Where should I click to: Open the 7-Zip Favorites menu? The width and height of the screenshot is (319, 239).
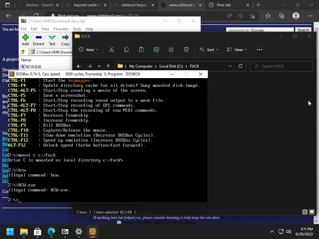[61, 29]
